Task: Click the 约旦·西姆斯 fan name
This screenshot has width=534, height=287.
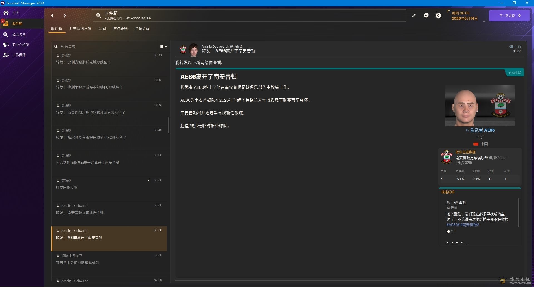Action: coord(456,203)
